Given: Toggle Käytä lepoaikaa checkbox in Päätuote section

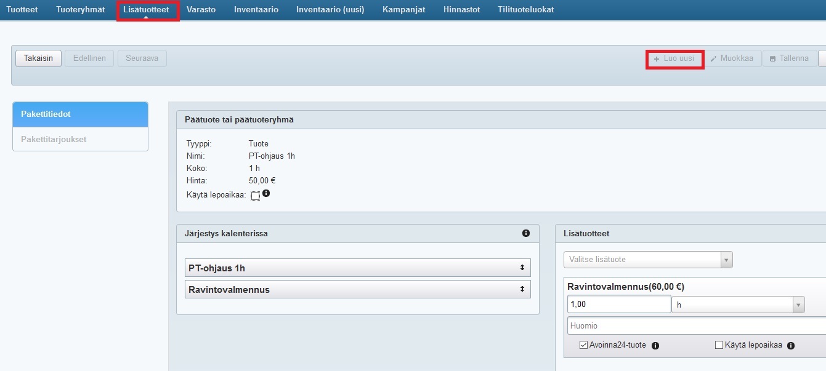Looking at the screenshot, I should click(255, 196).
